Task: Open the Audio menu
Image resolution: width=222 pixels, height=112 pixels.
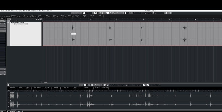Action: (x=6, y=11)
